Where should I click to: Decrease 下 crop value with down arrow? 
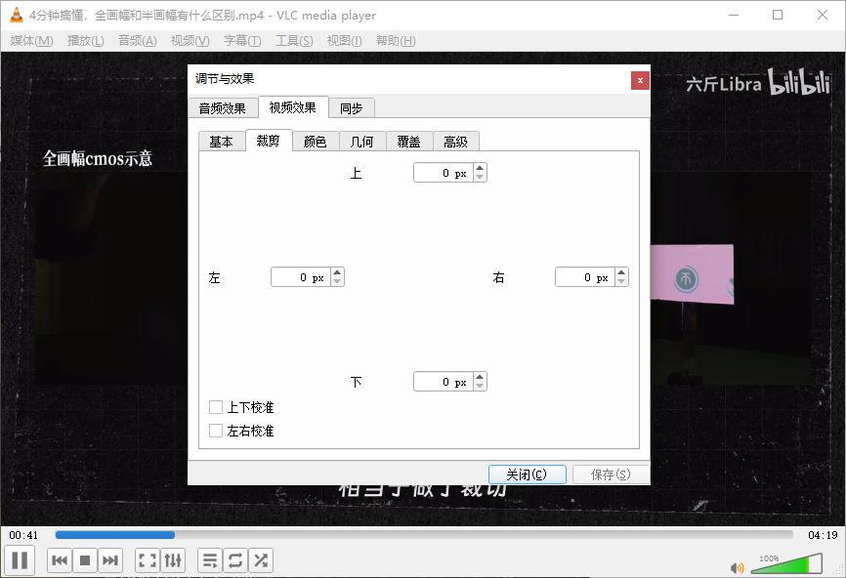pos(480,386)
